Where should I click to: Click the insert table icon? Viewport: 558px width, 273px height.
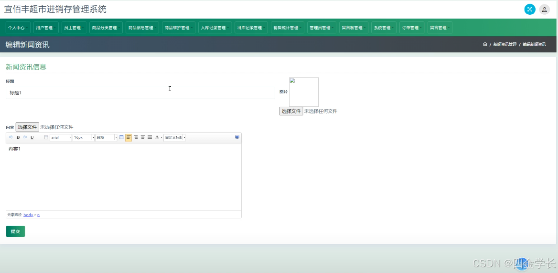[x=121, y=137]
